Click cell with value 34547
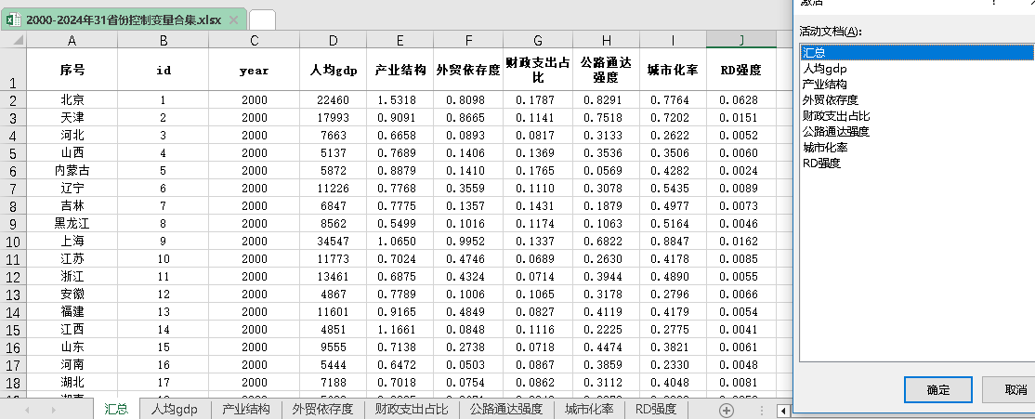The height and width of the screenshot is (419, 1035). pyautogui.click(x=334, y=241)
